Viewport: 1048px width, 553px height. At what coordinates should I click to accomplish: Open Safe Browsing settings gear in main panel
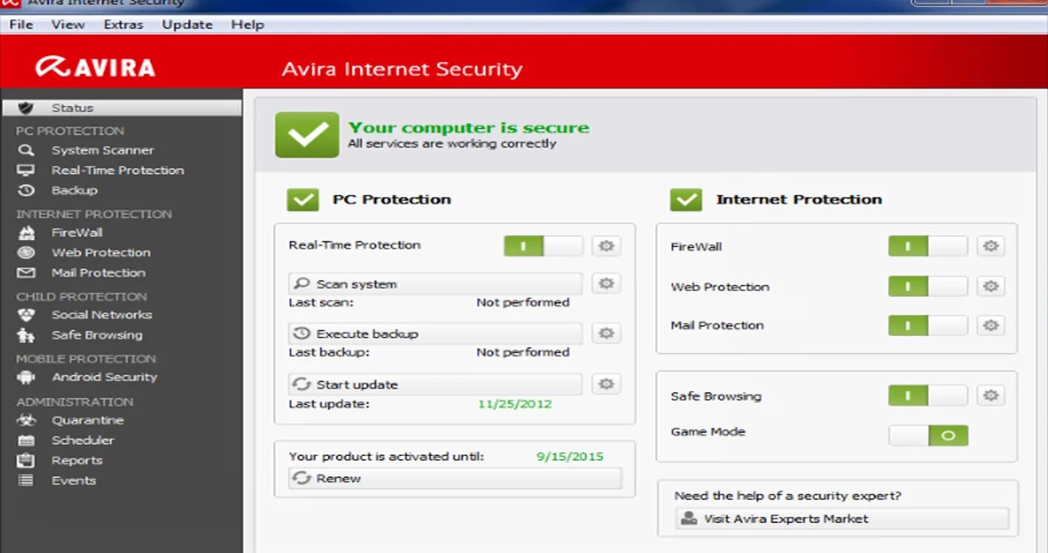[x=990, y=396]
